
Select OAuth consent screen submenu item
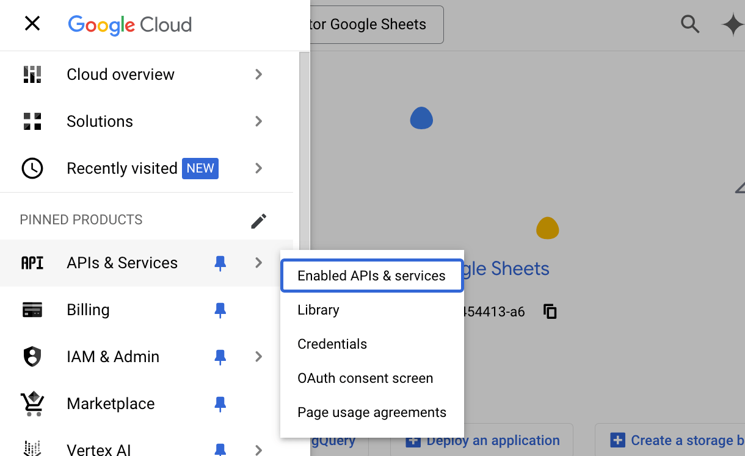[x=372, y=378]
